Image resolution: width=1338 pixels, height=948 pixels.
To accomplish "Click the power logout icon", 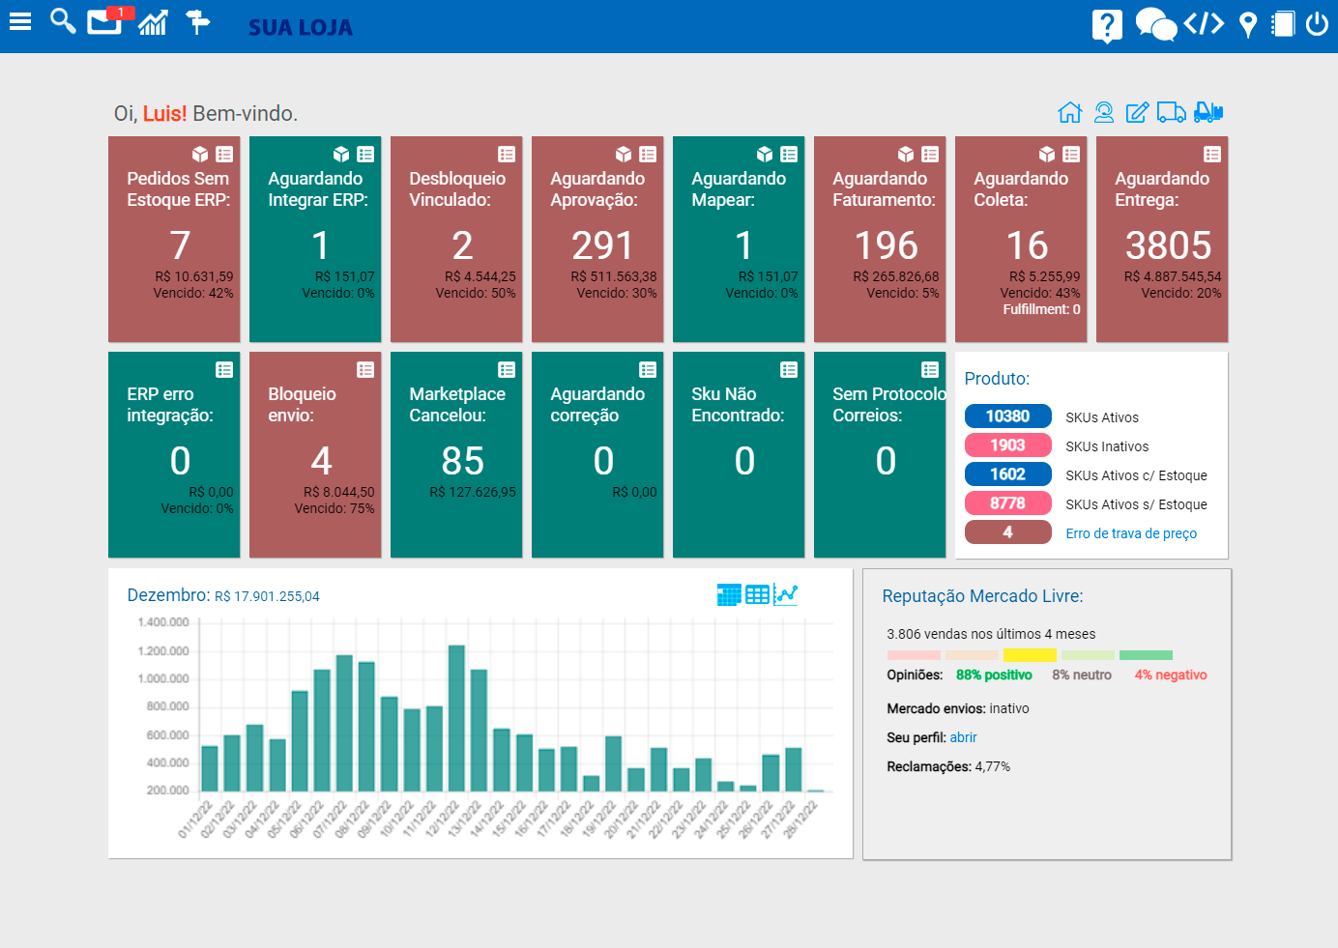I will pos(1317,23).
